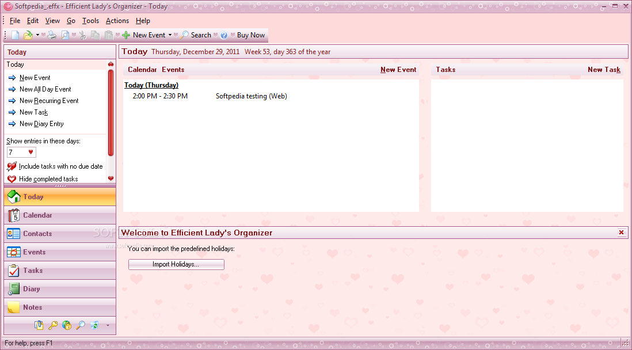This screenshot has height=350, width=632.
Task: Click the left panel's scroll up heart arrow
Action: pyautogui.click(x=111, y=64)
